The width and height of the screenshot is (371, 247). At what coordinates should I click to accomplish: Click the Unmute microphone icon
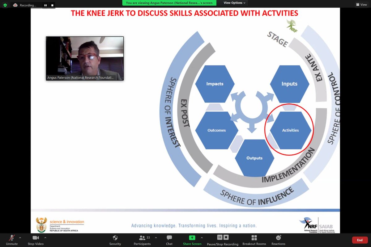coord(12,238)
